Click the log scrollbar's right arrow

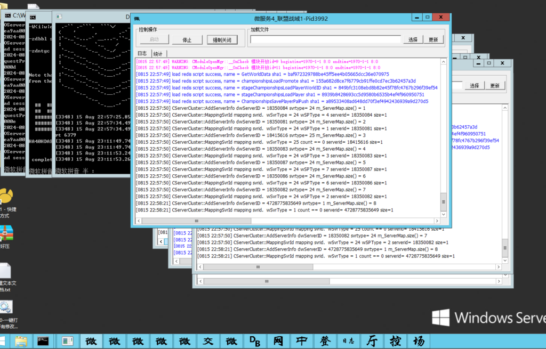click(436, 221)
